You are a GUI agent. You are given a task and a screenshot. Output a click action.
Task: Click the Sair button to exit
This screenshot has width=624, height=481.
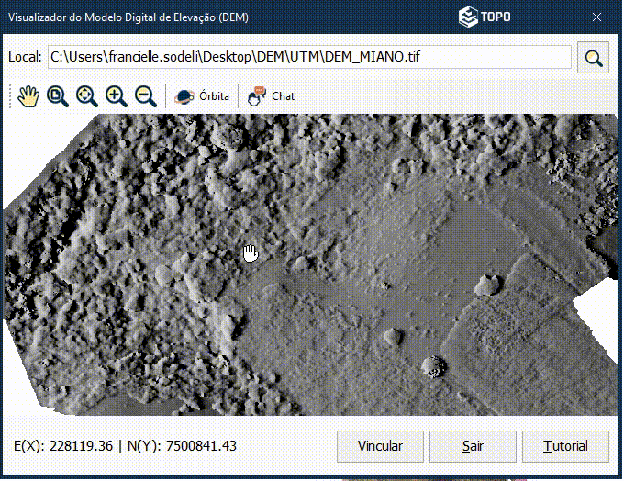[473, 446]
